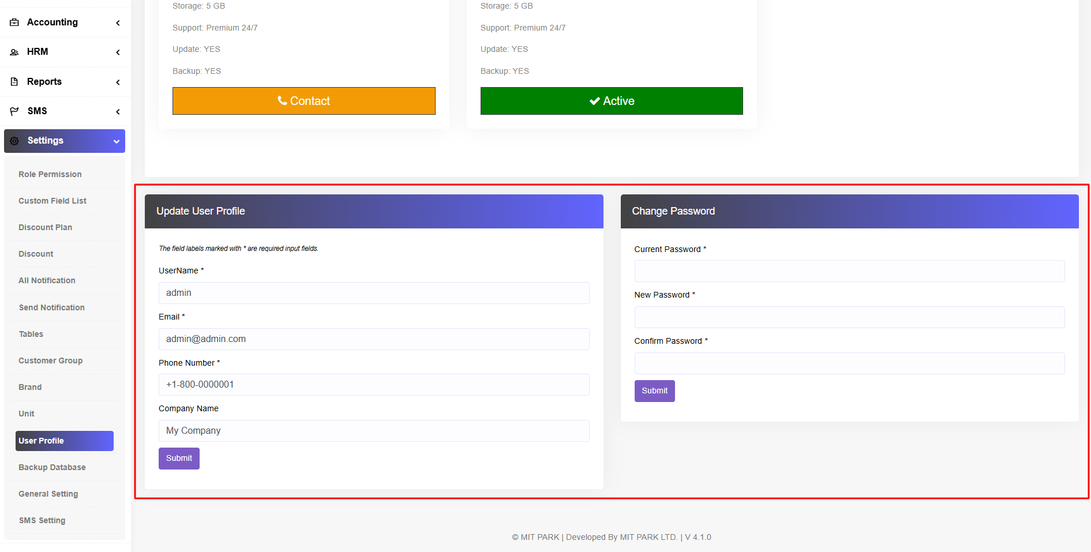Submit the Update User Profile form

tap(179, 459)
